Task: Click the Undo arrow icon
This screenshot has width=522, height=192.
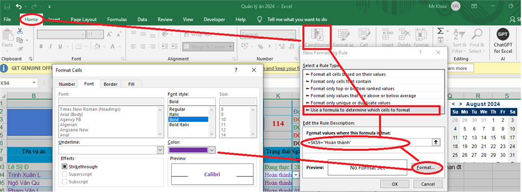Action: pos(19,6)
